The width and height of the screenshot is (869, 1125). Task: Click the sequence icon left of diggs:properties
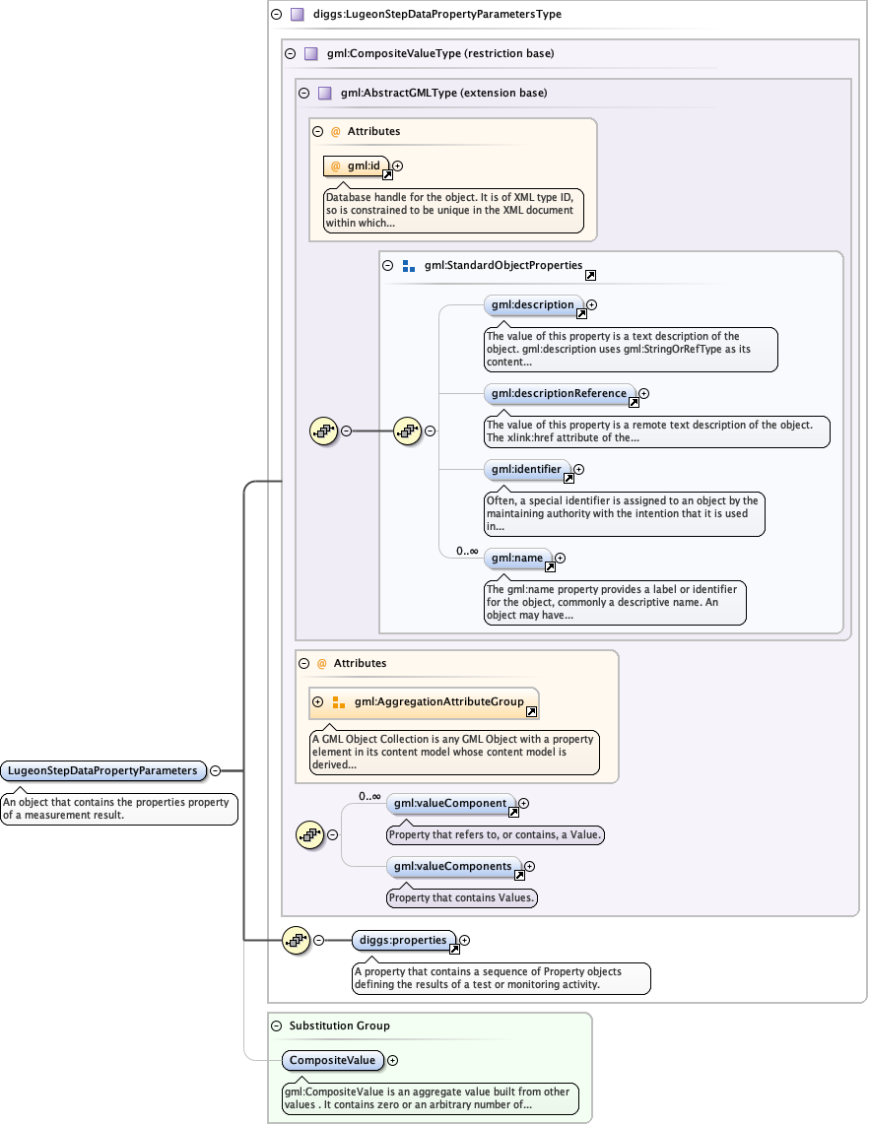[297, 940]
